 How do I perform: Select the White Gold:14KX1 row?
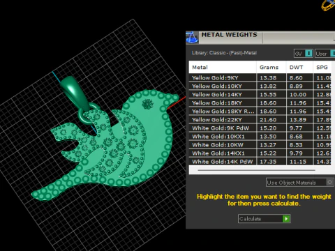(260, 153)
